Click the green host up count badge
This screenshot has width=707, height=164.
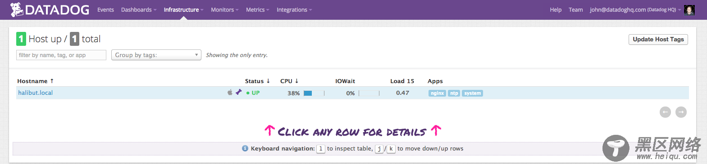[x=21, y=39]
